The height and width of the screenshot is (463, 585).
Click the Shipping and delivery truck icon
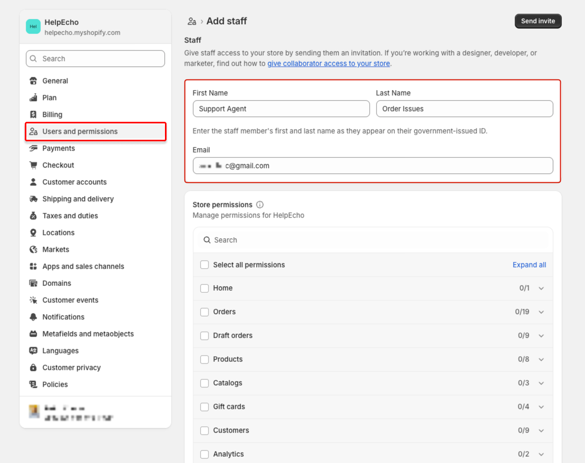[34, 199]
